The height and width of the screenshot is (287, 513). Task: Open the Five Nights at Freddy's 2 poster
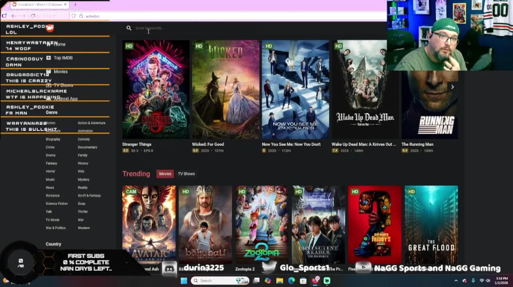(x=375, y=225)
